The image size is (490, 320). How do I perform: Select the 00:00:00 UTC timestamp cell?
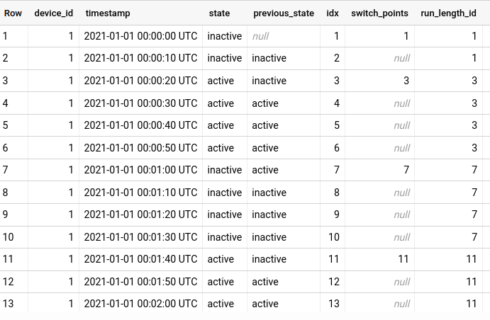point(140,36)
